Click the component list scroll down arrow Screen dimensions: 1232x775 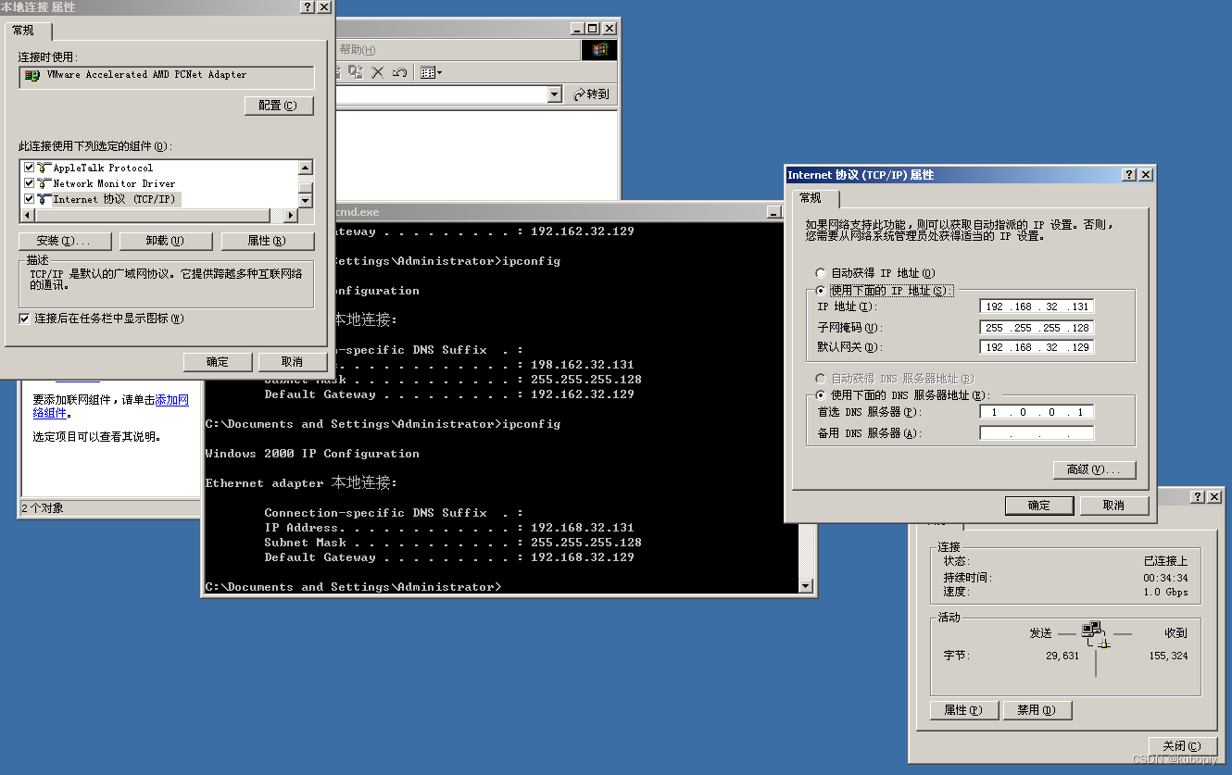pos(305,201)
